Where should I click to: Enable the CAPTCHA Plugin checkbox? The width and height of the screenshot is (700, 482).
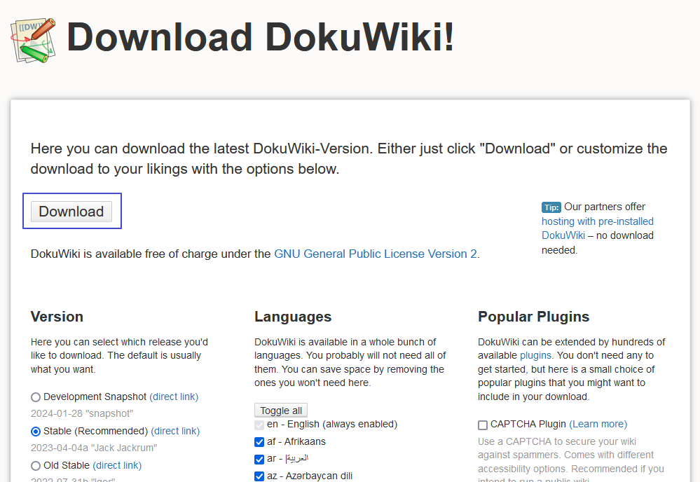[x=483, y=425]
